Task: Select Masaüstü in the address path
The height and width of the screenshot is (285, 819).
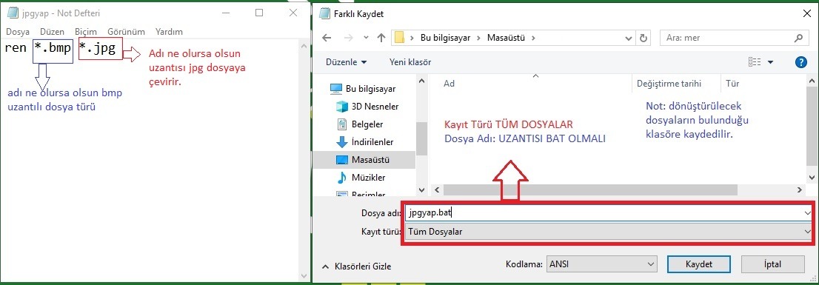Action: [x=506, y=38]
